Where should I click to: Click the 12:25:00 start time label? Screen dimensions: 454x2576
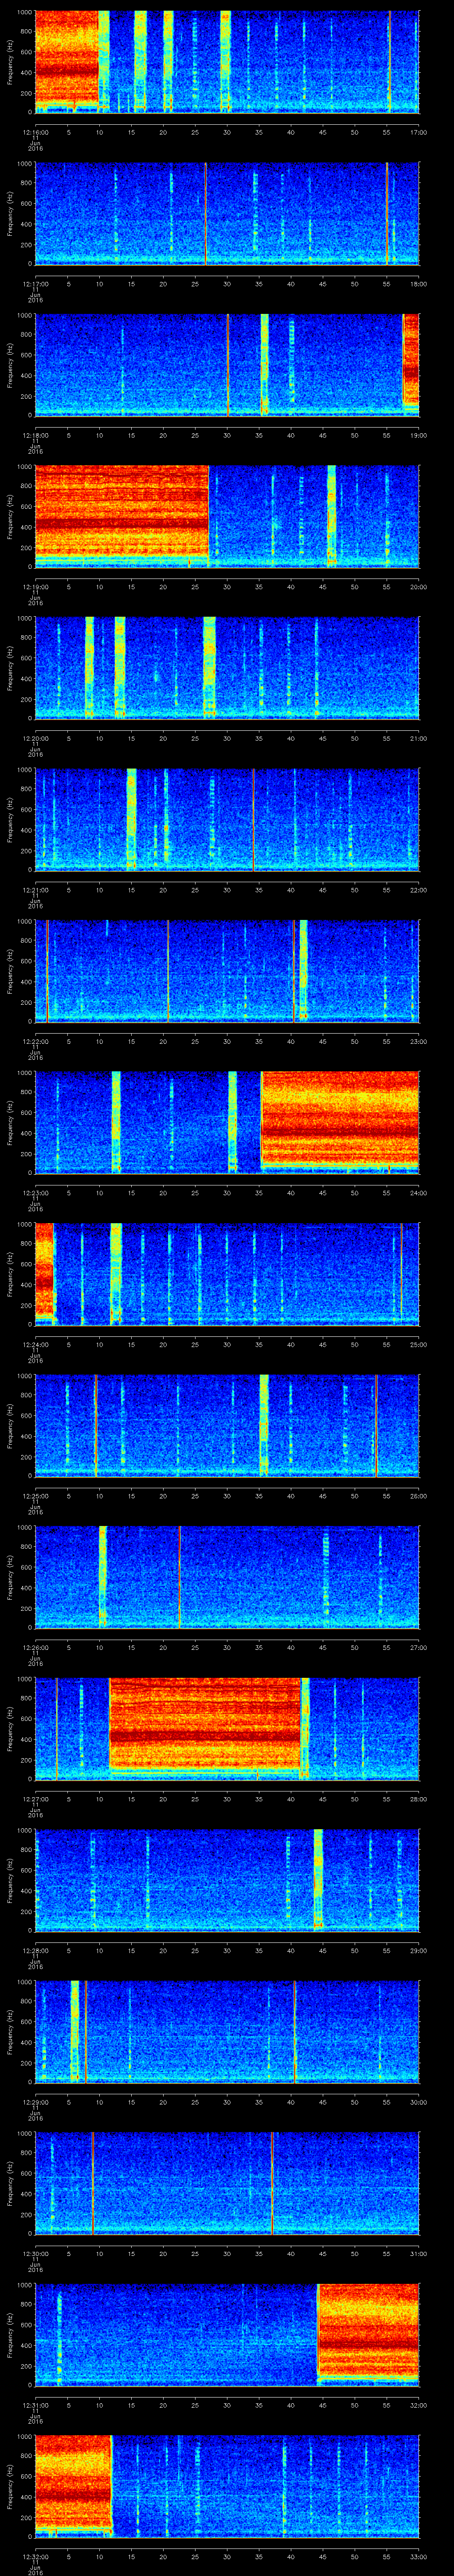pos(36,1495)
